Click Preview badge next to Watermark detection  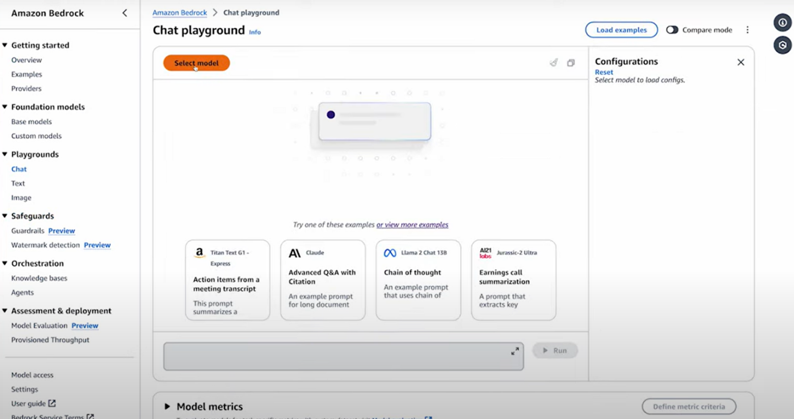click(97, 245)
